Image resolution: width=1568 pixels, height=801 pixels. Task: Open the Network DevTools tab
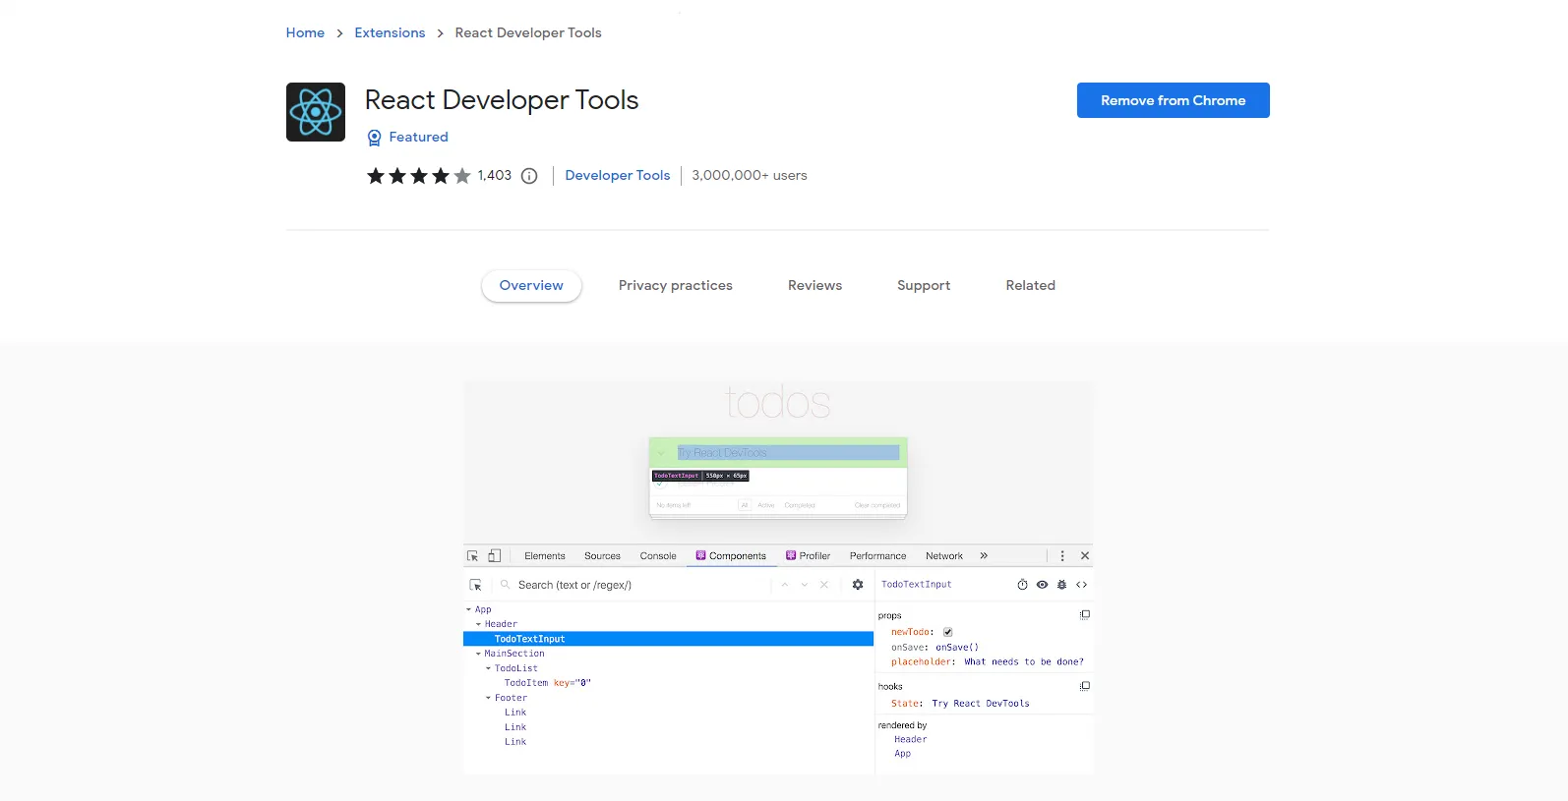[944, 556]
